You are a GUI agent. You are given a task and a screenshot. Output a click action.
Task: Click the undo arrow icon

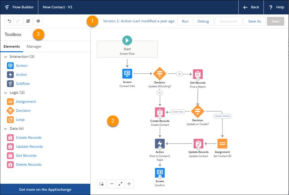(x=9, y=21)
